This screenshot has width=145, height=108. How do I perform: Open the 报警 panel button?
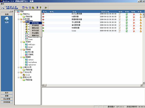7,96
